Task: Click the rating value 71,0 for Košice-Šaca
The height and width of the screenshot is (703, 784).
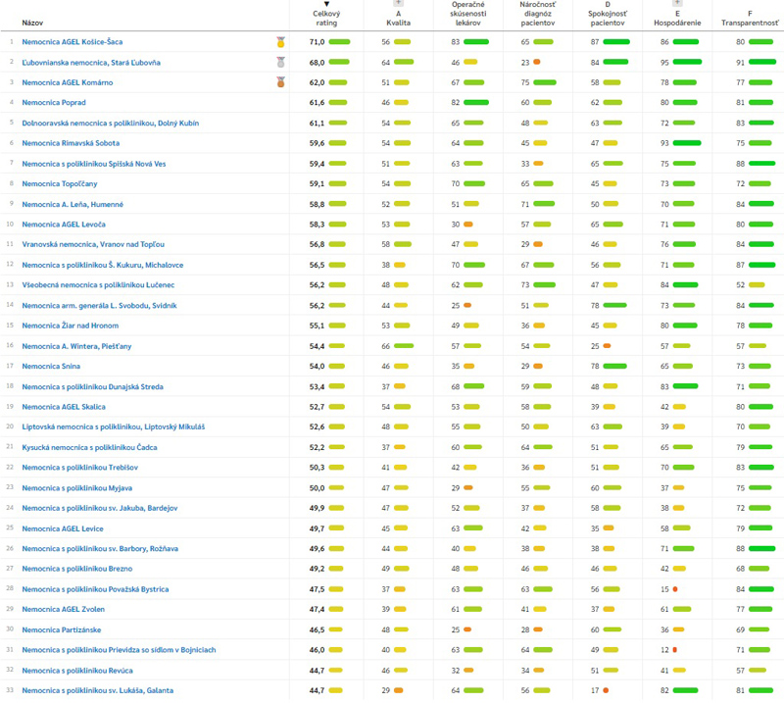Action: coord(317,42)
